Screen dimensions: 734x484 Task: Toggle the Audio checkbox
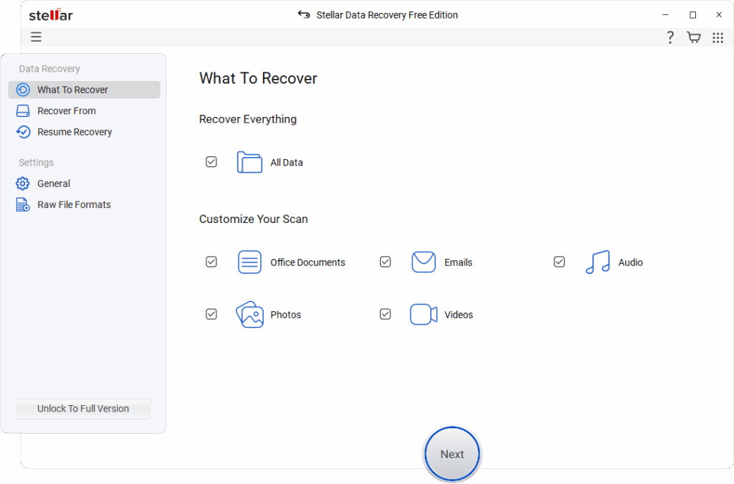559,262
